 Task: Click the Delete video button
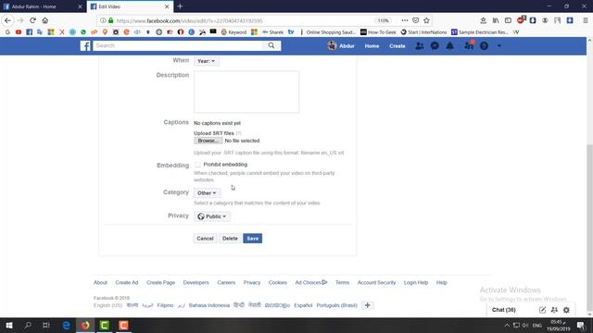coord(230,239)
